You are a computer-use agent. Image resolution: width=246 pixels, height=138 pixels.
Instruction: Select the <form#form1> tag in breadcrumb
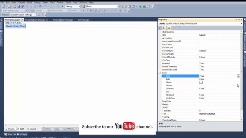[x=69, y=129]
